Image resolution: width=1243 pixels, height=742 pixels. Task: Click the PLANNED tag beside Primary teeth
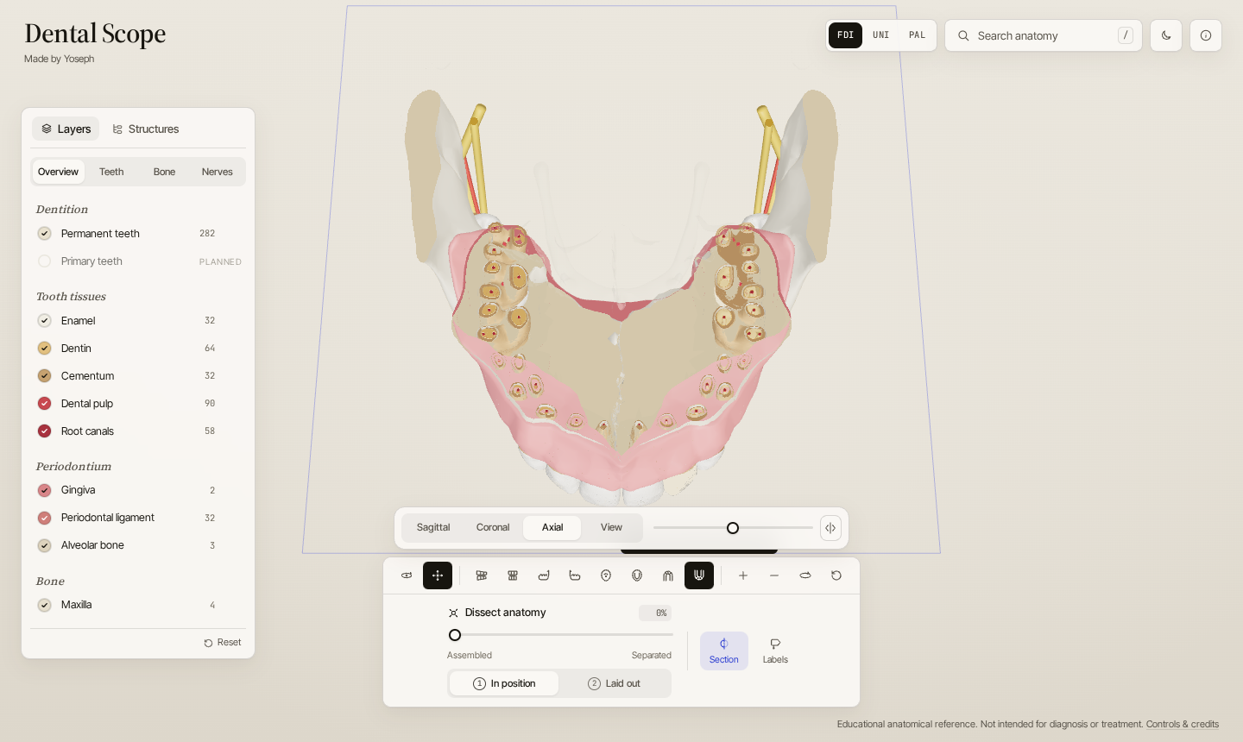point(220,262)
